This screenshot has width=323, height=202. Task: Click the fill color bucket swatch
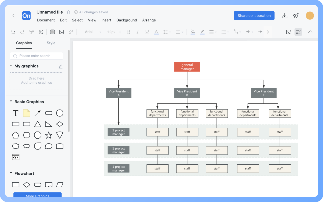point(193,32)
